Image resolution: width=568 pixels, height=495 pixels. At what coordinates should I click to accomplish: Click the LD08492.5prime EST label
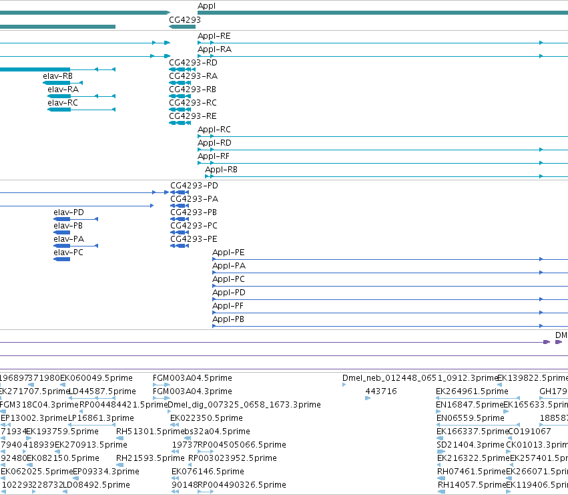[96, 486]
